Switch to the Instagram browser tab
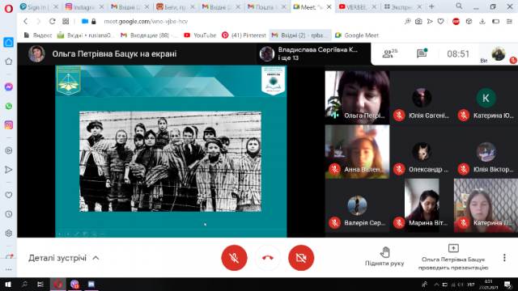The height and width of the screenshot is (291, 518). (x=84, y=7)
